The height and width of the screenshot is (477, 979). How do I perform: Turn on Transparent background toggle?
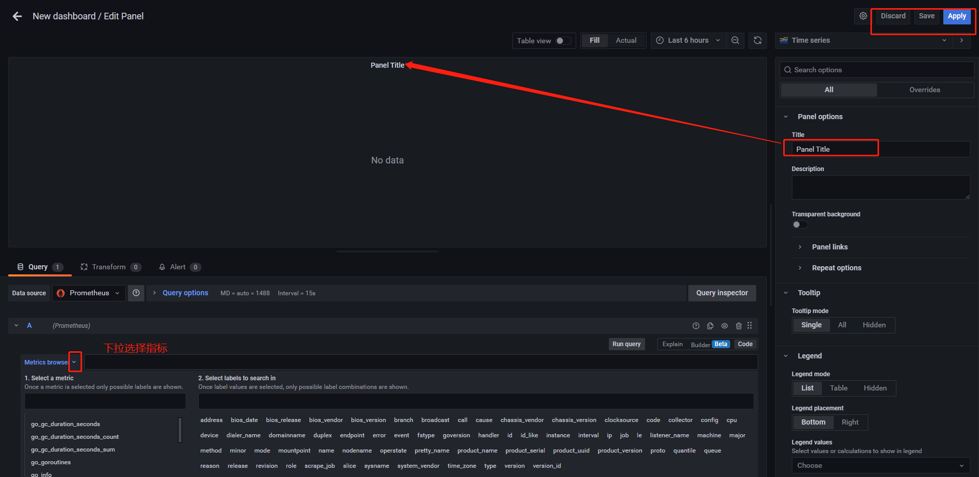(x=800, y=225)
